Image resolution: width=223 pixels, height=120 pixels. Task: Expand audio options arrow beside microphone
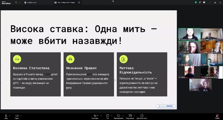(x=10, y=116)
